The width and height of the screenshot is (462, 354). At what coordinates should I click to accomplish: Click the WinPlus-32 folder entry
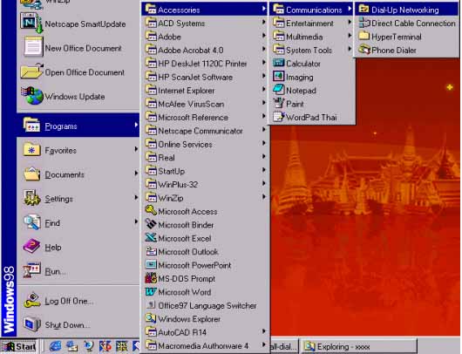[x=205, y=185]
